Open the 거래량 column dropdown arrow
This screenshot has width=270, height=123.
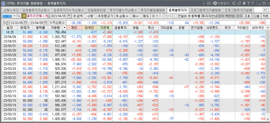[x=64, y=27]
